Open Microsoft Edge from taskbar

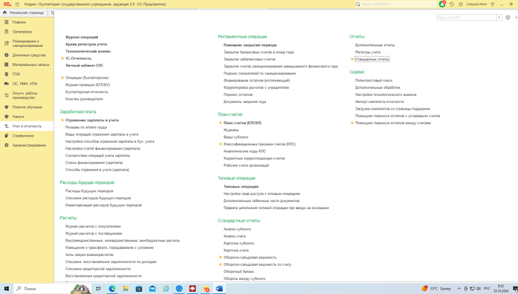(x=112, y=288)
